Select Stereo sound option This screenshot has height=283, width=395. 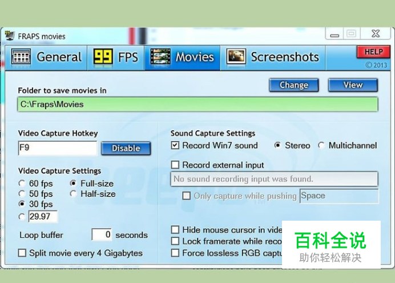click(277, 145)
